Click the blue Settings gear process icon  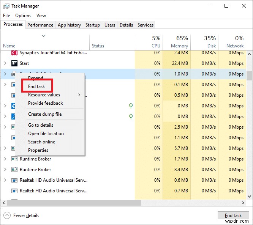(x=14, y=106)
